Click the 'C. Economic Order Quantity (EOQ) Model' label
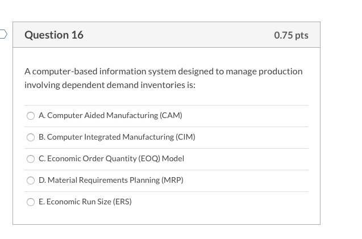Viewport: 362px width, 239px height. (x=111, y=159)
